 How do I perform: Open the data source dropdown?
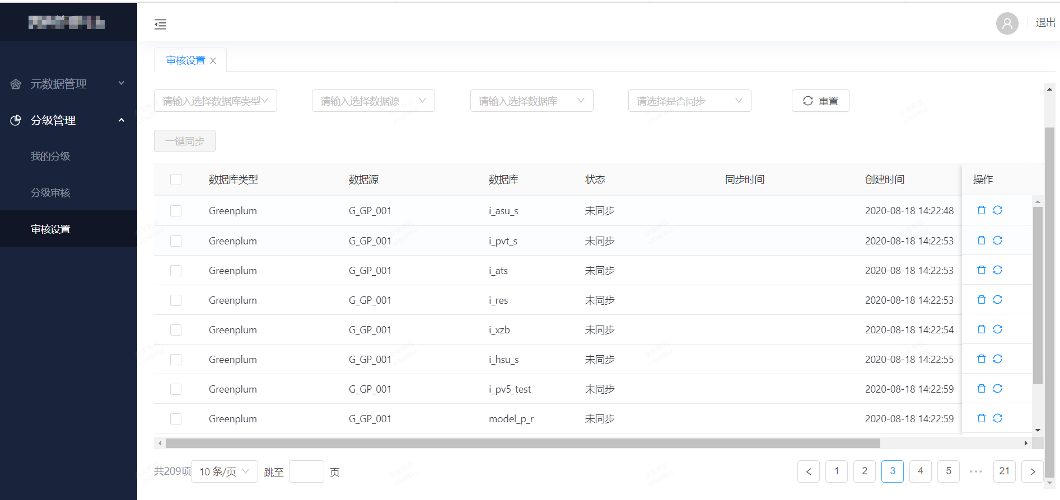pyautogui.click(x=373, y=101)
